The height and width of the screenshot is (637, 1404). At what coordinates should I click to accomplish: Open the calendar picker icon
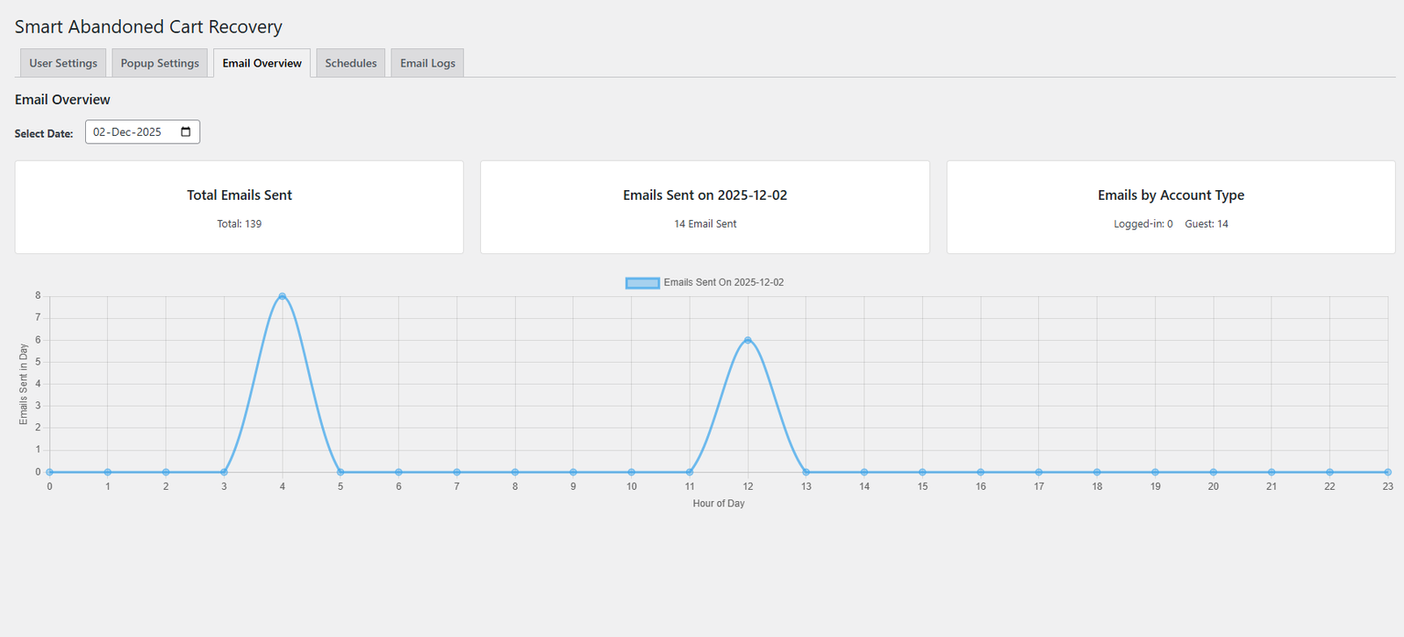coord(186,132)
